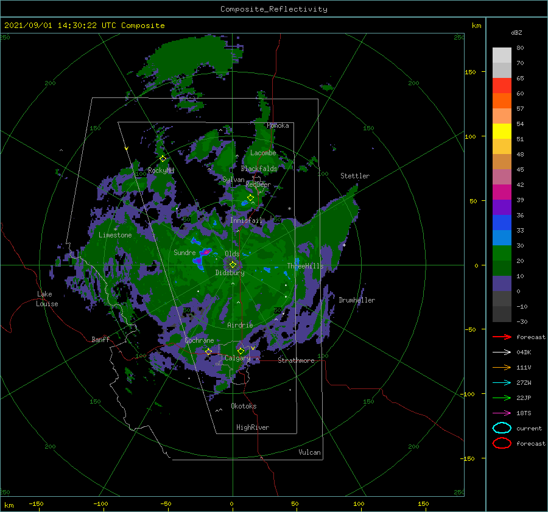This screenshot has width=548, height=512.
Task: Click the Limestone label on map
Action: pyautogui.click(x=115, y=235)
